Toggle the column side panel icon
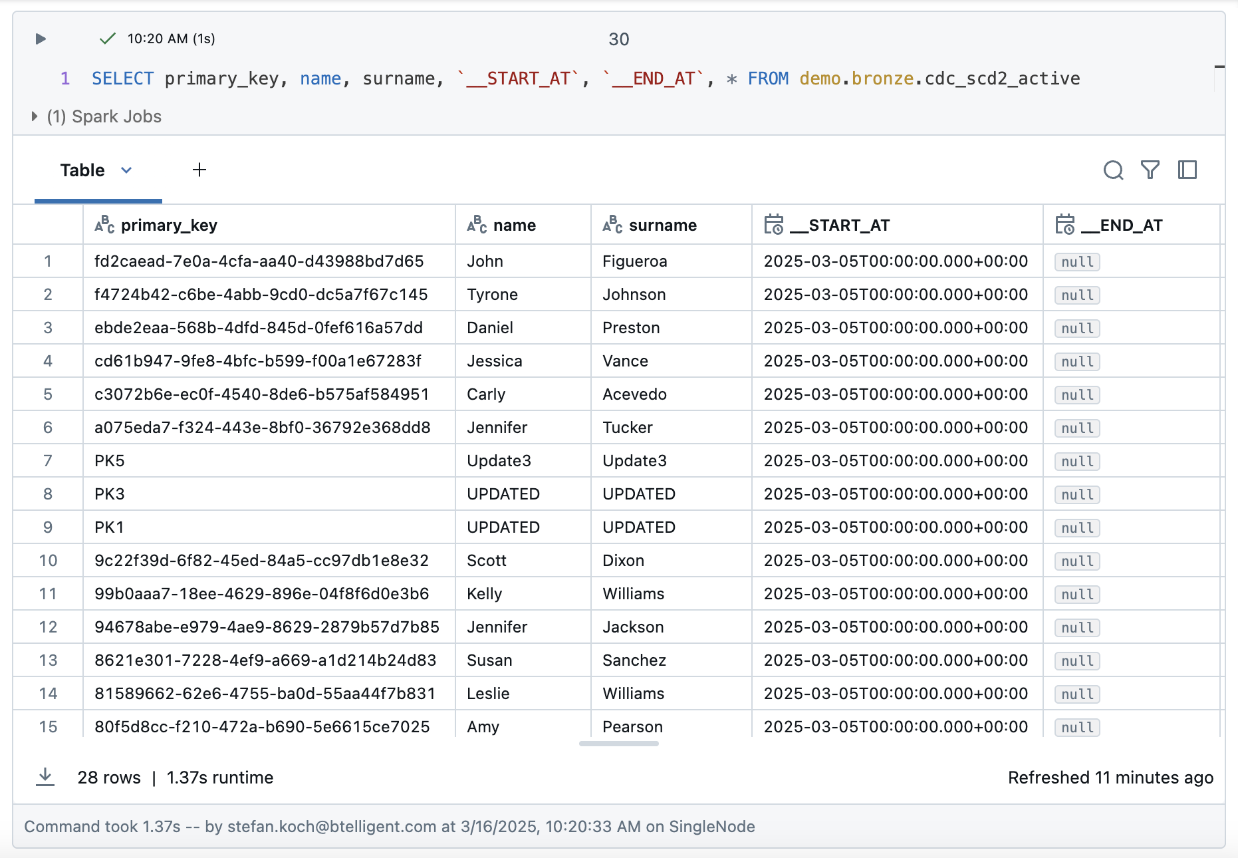Image resolution: width=1238 pixels, height=858 pixels. [x=1187, y=170]
